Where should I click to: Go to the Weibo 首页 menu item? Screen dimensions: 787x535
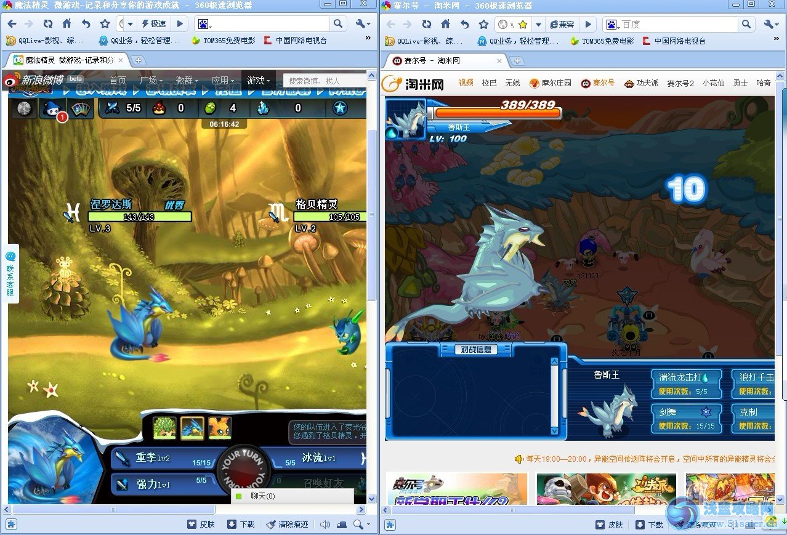pos(118,81)
